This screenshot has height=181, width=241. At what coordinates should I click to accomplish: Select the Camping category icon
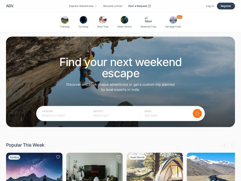83,20
